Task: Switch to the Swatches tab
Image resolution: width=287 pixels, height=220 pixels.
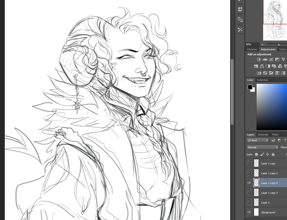Action: (262, 80)
